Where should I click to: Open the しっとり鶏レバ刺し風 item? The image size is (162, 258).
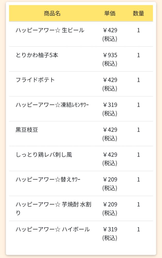44,155
